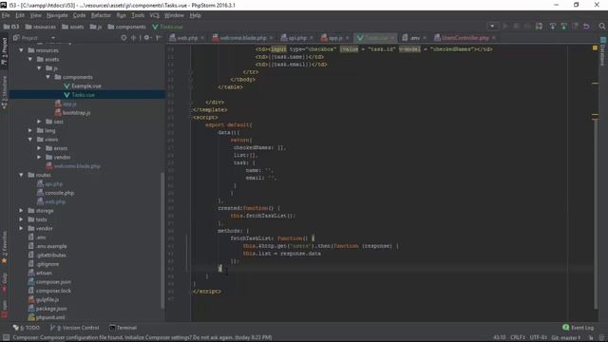Viewport: 608px width, 342px height.
Task: Click the components breadcrumb in navigation bar
Action: pyautogui.click(x=126, y=27)
